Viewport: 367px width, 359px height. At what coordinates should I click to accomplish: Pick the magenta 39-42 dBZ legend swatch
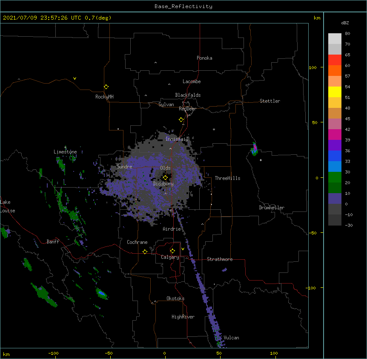(x=335, y=134)
